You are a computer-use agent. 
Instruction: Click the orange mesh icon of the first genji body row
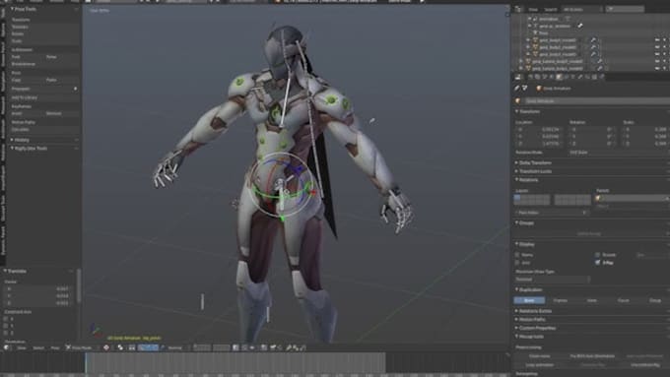coord(535,40)
